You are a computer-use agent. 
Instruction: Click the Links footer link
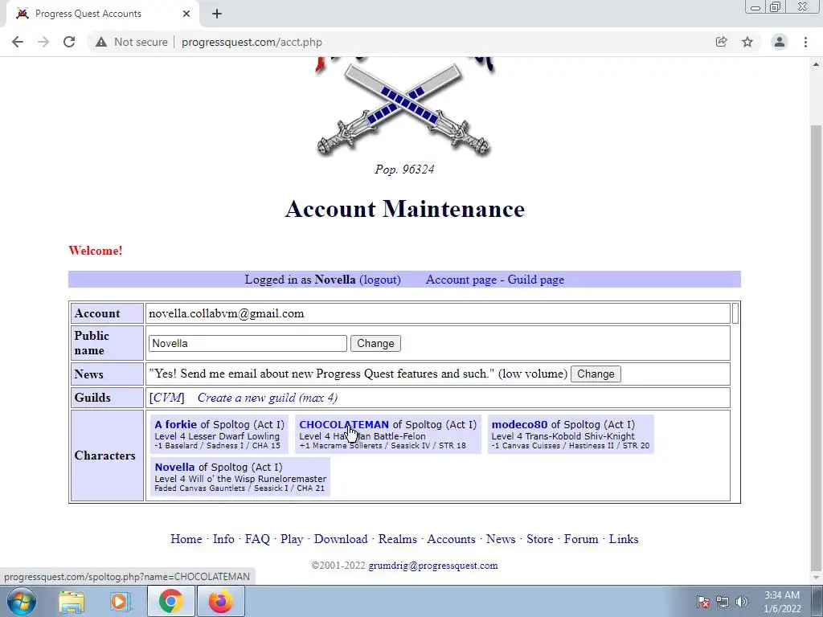[x=624, y=539]
